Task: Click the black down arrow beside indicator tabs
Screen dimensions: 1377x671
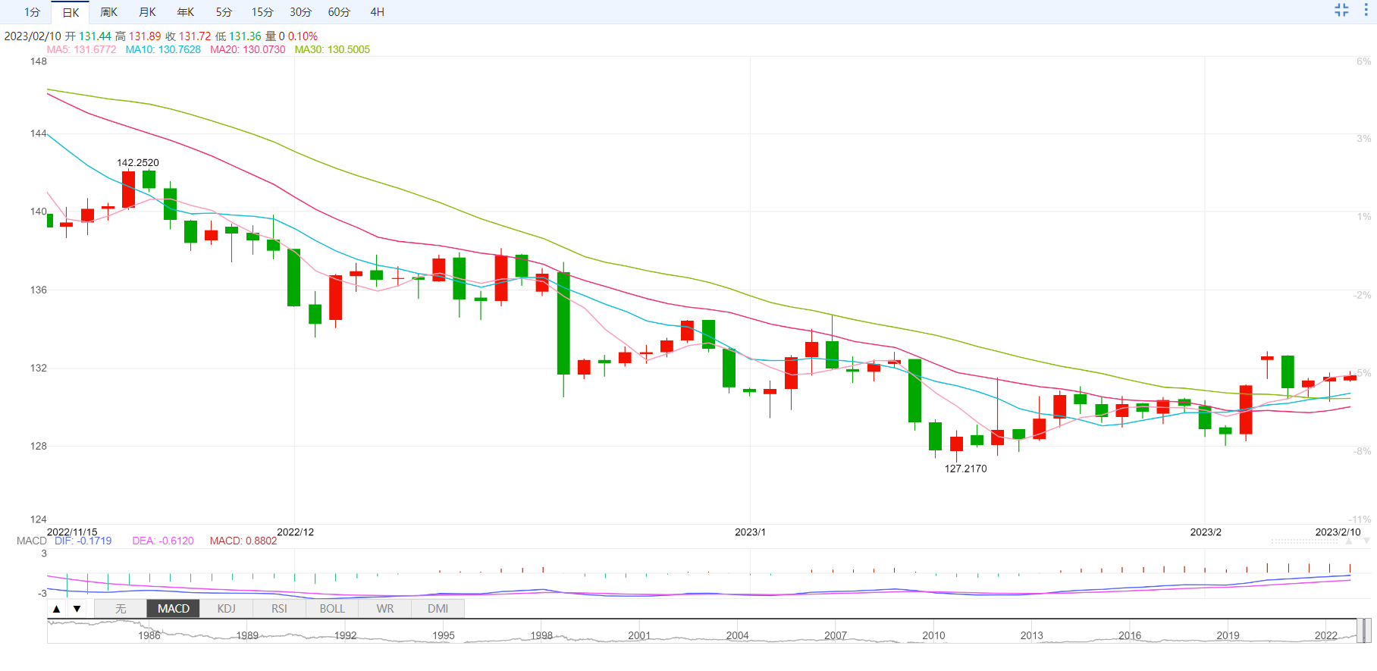Action: pos(77,609)
